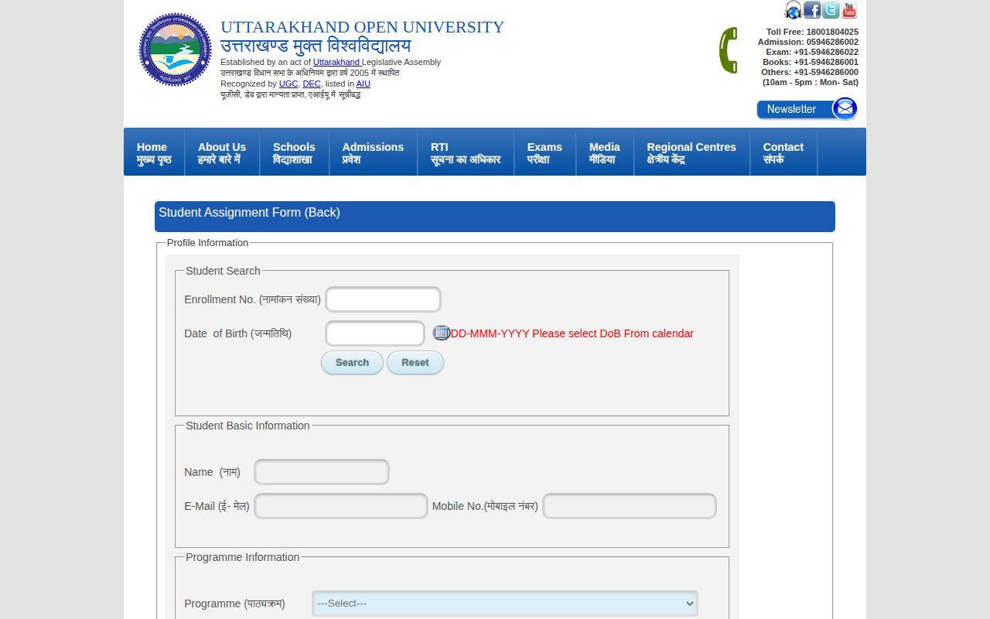Click the Others: +91-5946286000 text

(810, 72)
